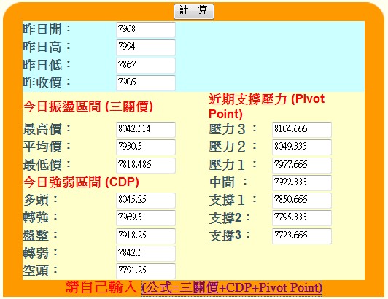Viewport: 388px width, 299px height.
Task: Focus the 盤整 field showing 7918.25
Action: coord(146,236)
